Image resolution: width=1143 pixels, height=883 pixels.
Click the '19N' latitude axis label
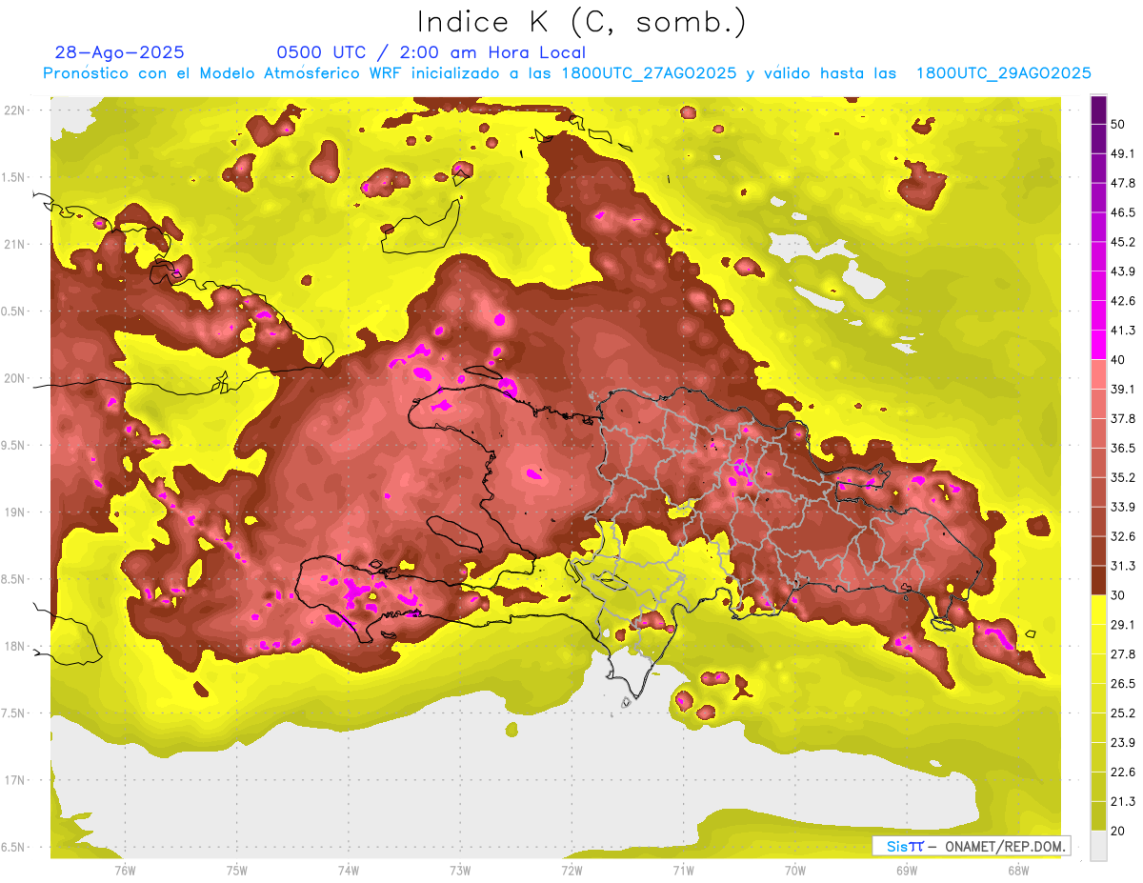point(14,512)
